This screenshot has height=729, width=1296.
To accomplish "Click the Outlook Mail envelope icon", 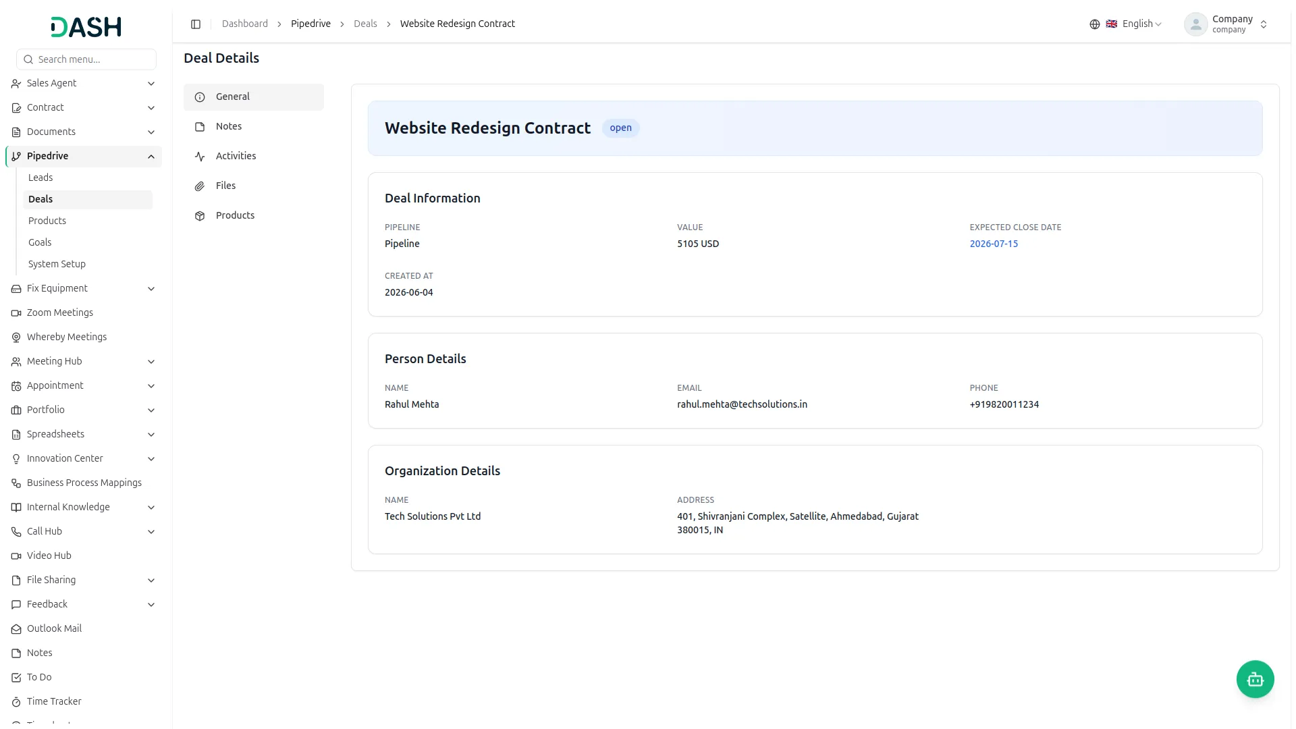I will 16,629.
